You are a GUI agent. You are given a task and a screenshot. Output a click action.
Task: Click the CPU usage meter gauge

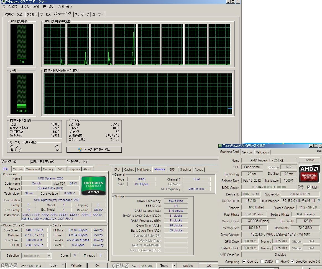[x=22, y=44]
